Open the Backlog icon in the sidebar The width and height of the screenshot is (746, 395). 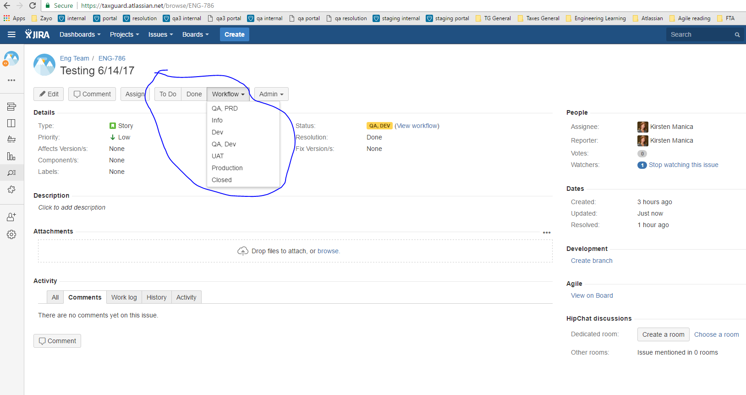[x=11, y=106]
